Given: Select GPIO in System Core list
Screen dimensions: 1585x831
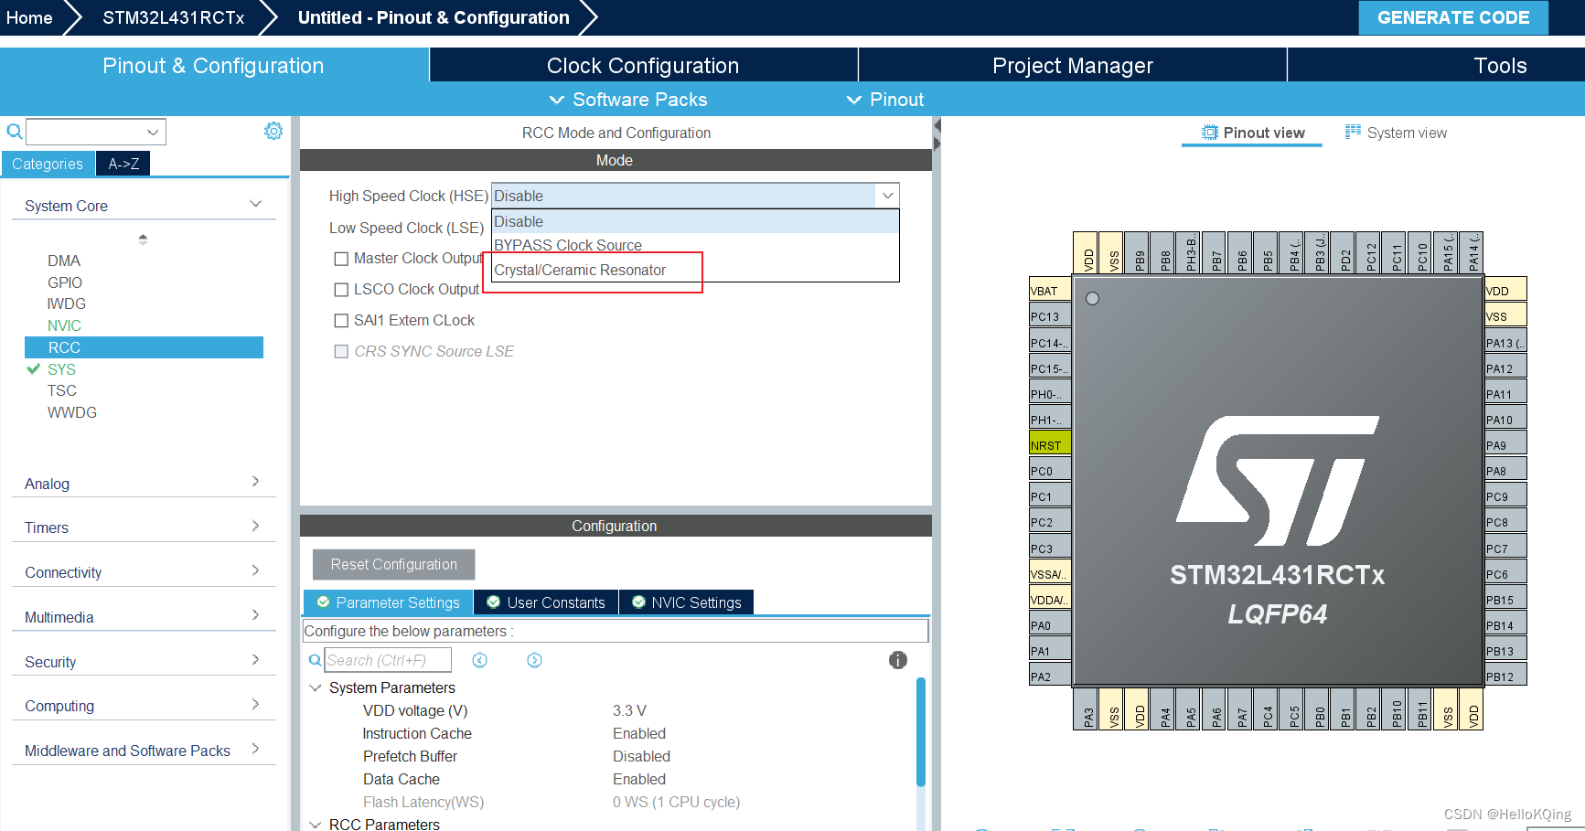Looking at the screenshot, I should coord(65,282).
